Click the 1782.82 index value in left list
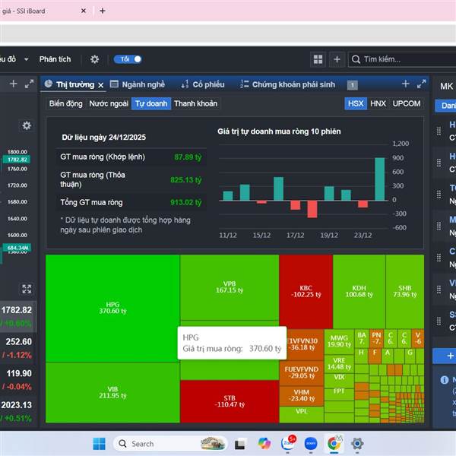 17,310
